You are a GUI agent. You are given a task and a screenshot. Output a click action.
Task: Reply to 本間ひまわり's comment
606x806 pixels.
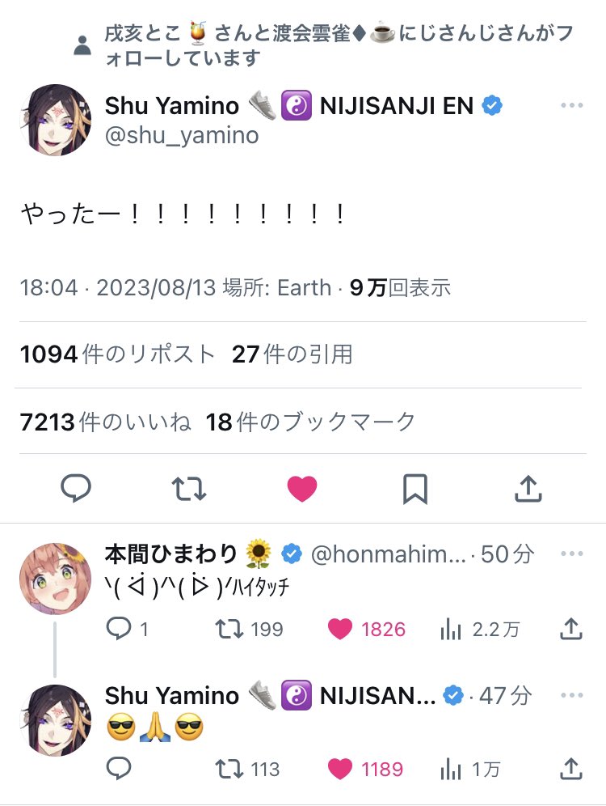click(x=119, y=628)
